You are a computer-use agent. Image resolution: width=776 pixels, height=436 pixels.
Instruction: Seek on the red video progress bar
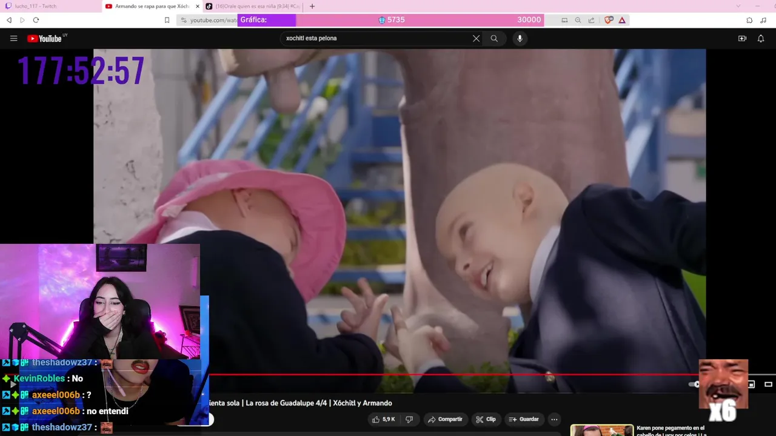coord(453,374)
